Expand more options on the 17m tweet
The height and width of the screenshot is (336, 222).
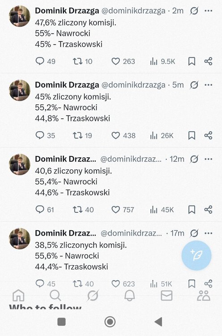[x=208, y=233]
